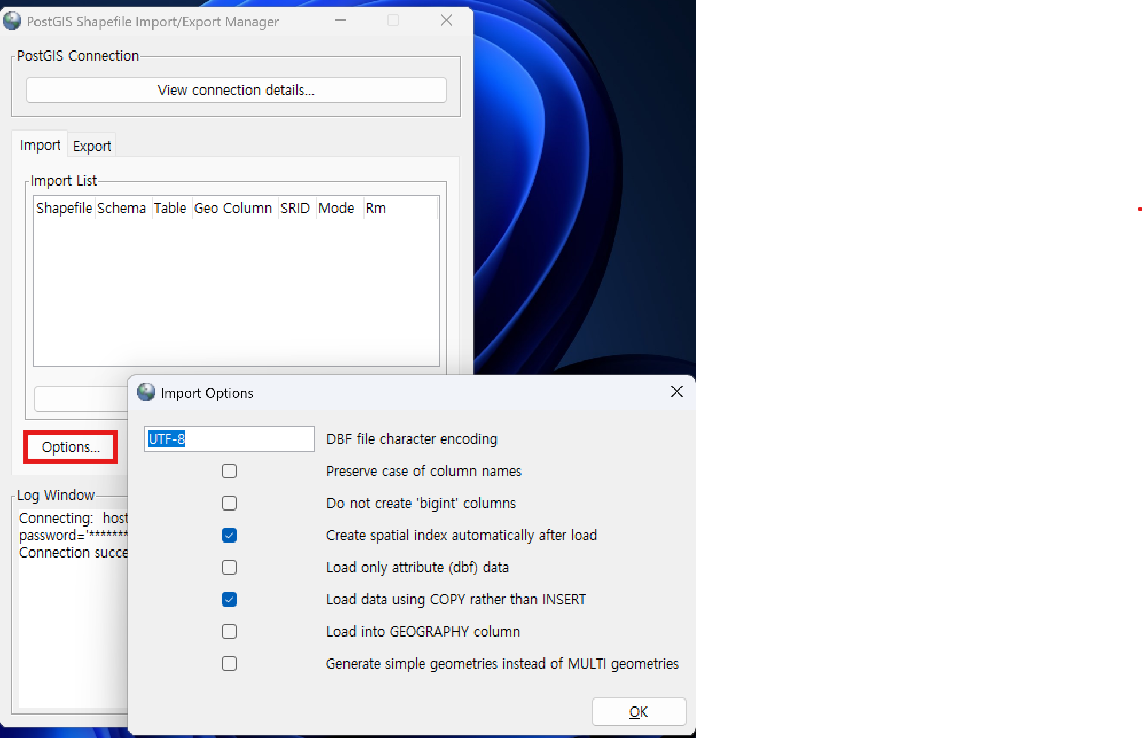Click the SRID column header
This screenshot has width=1143, height=738.
[x=295, y=208]
